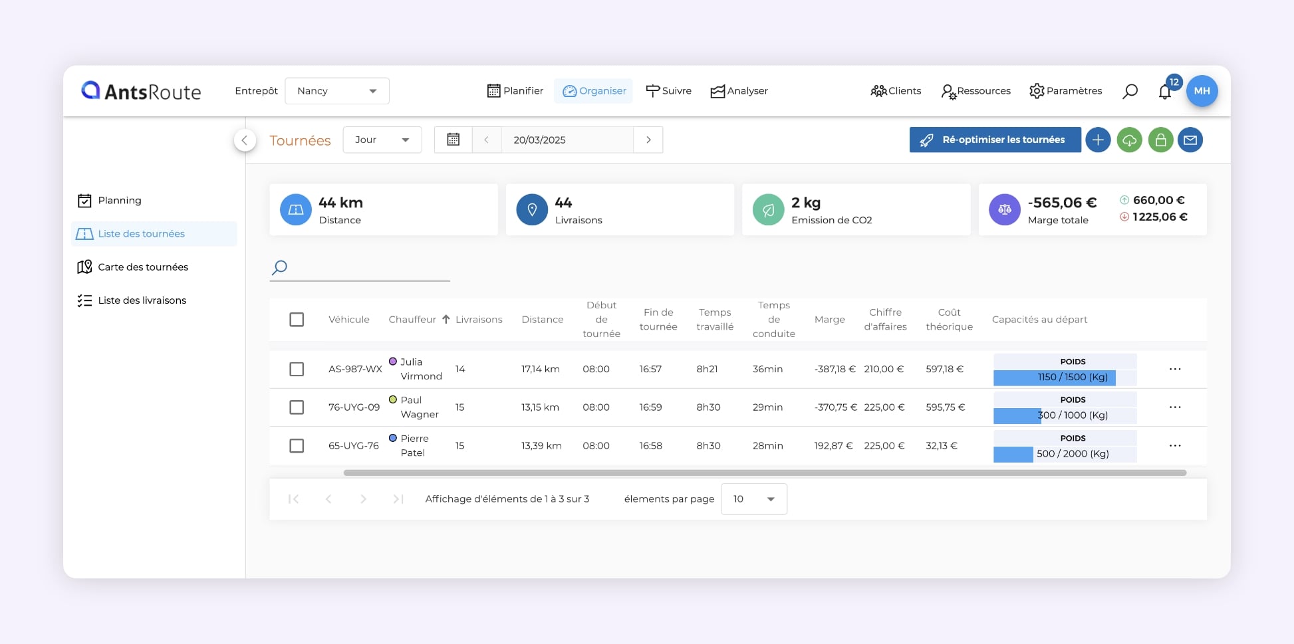Click the horizontal scrollbar under the table

pyautogui.click(x=765, y=473)
